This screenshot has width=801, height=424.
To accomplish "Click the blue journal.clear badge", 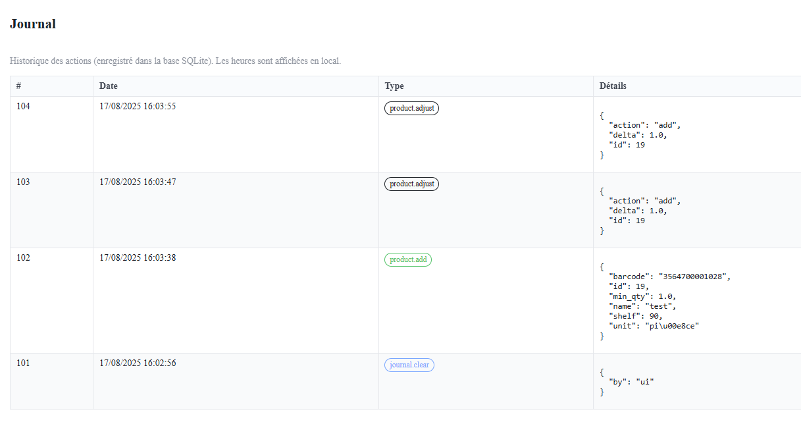I will pyautogui.click(x=409, y=365).
